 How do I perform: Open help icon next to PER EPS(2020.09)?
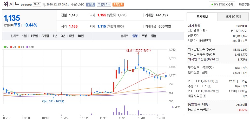(216, 81)
